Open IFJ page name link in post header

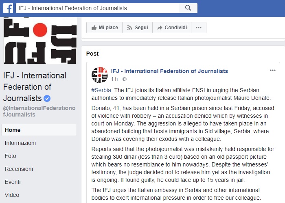169,71
